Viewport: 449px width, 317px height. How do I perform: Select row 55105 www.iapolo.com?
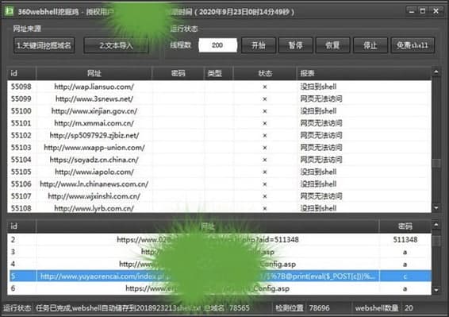click(220, 172)
